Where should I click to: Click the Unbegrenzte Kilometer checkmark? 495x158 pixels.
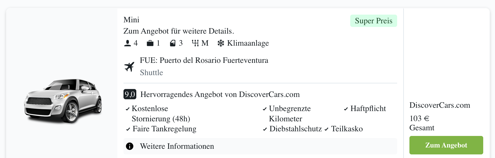pyautogui.click(x=265, y=109)
